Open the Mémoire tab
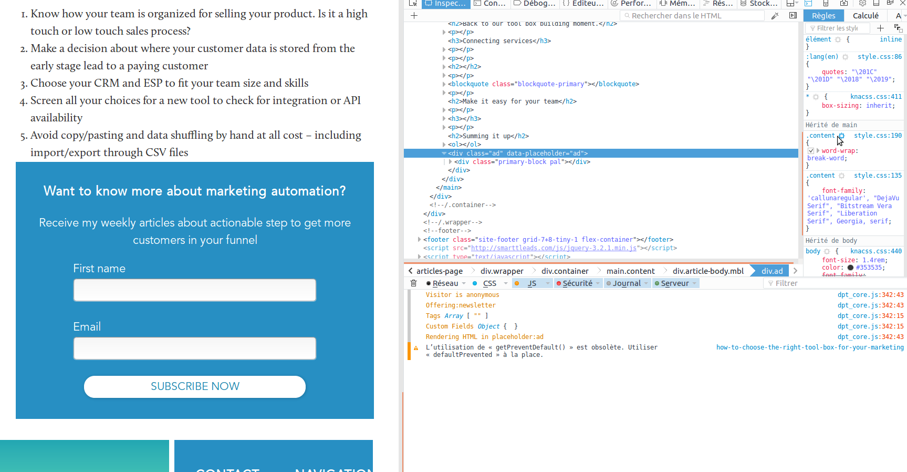Viewport: 907px width, 472px height. click(x=677, y=3)
